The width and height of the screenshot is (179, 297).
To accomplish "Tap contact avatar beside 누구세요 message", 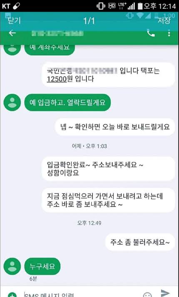I will [x=12, y=266].
